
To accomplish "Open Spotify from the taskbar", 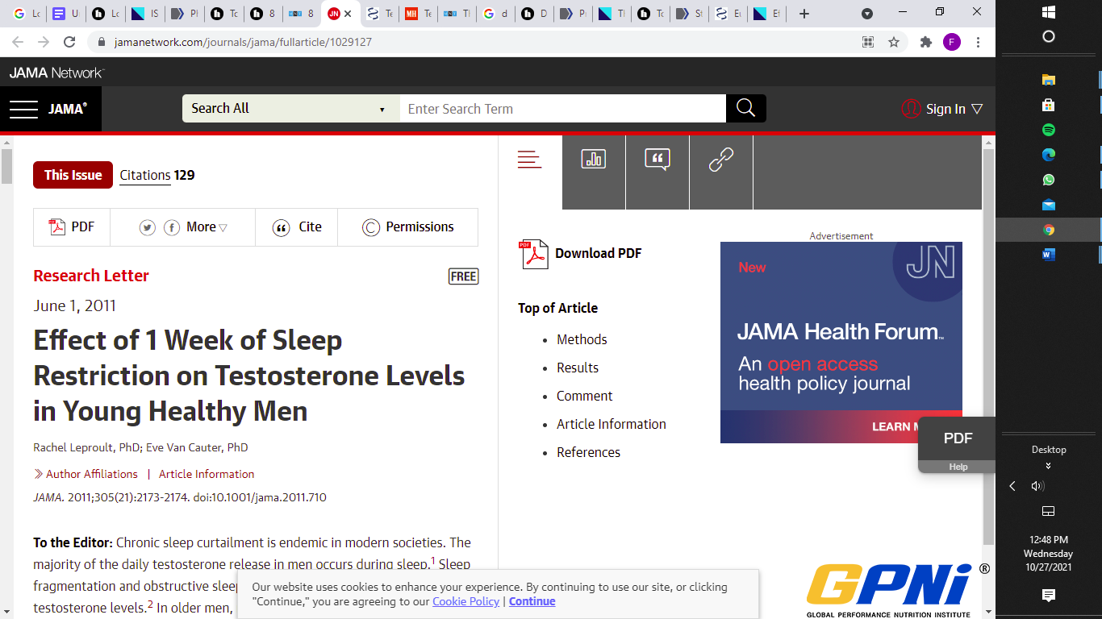I will point(1048,130).
